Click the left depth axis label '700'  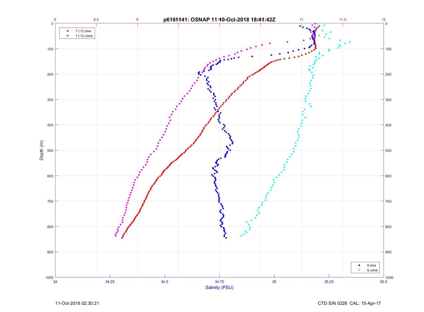point(50,201)
